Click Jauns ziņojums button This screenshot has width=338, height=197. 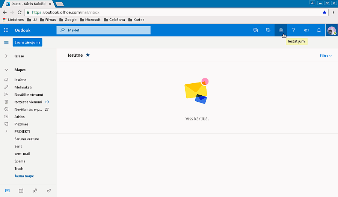[x=27, y=42]
